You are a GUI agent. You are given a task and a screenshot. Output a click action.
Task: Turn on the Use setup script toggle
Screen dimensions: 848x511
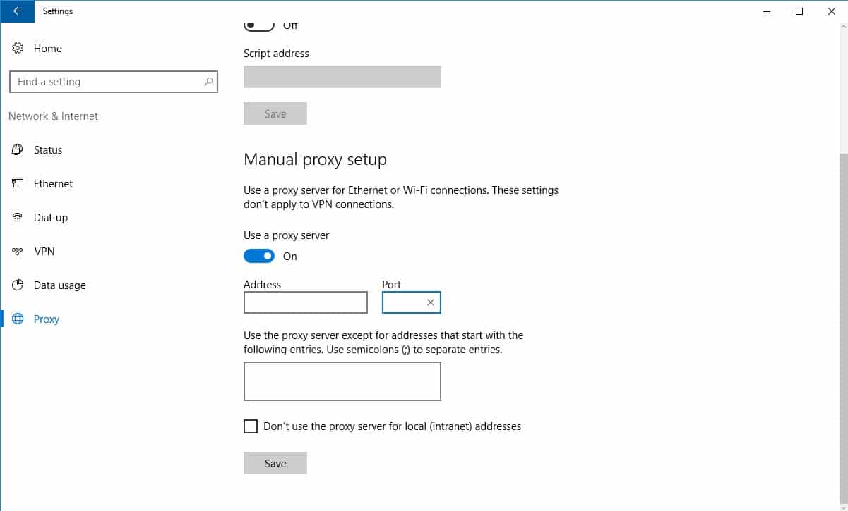click(x=258, y=23)
